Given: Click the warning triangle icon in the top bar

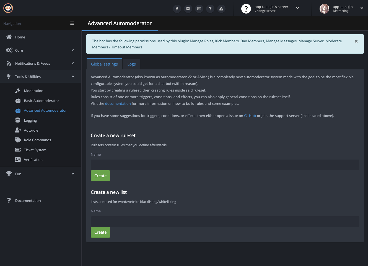Looking at the screenshot, I should click(221, 9).
